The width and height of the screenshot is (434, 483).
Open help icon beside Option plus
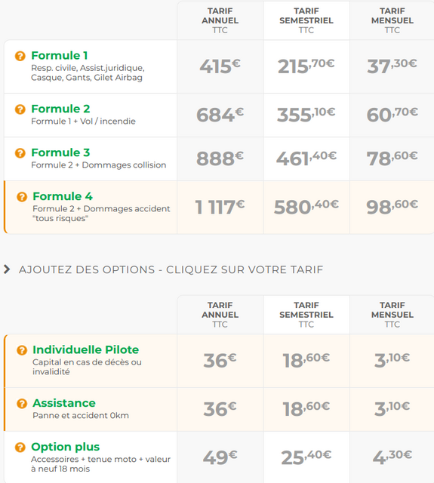20,448
